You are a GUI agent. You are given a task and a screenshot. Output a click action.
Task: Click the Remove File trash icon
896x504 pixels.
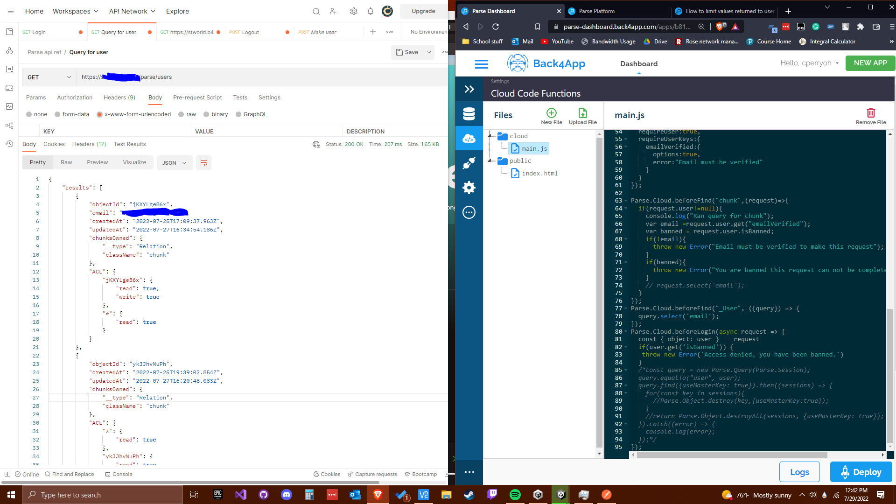pyautogui.click(x=870, y=113)
